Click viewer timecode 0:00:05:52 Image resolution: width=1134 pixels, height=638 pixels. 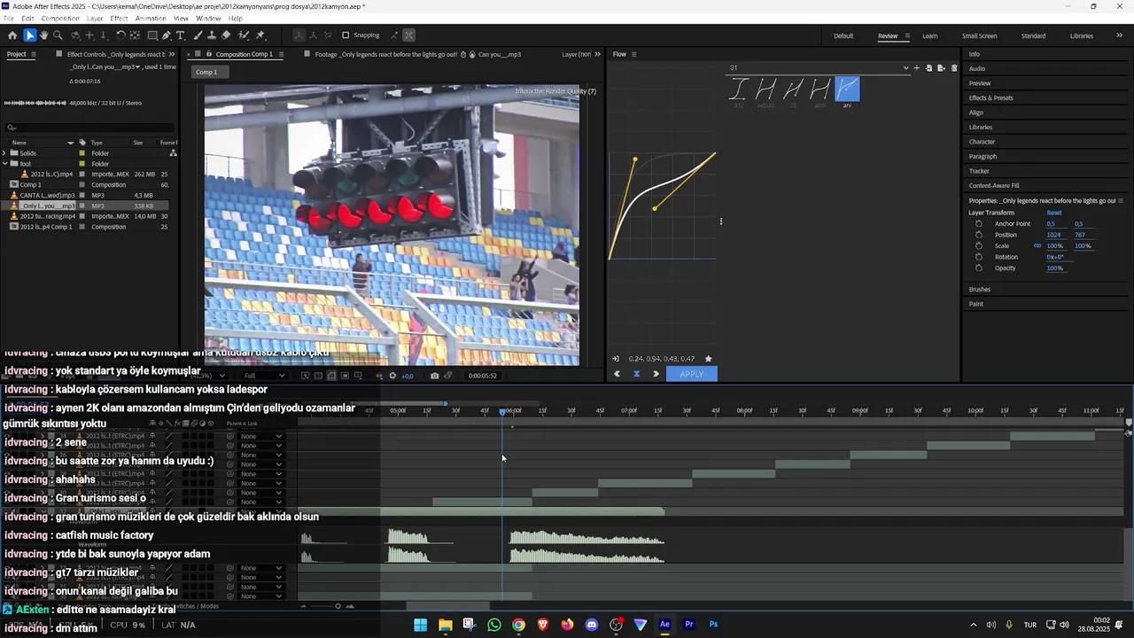(x=483, y=376)
